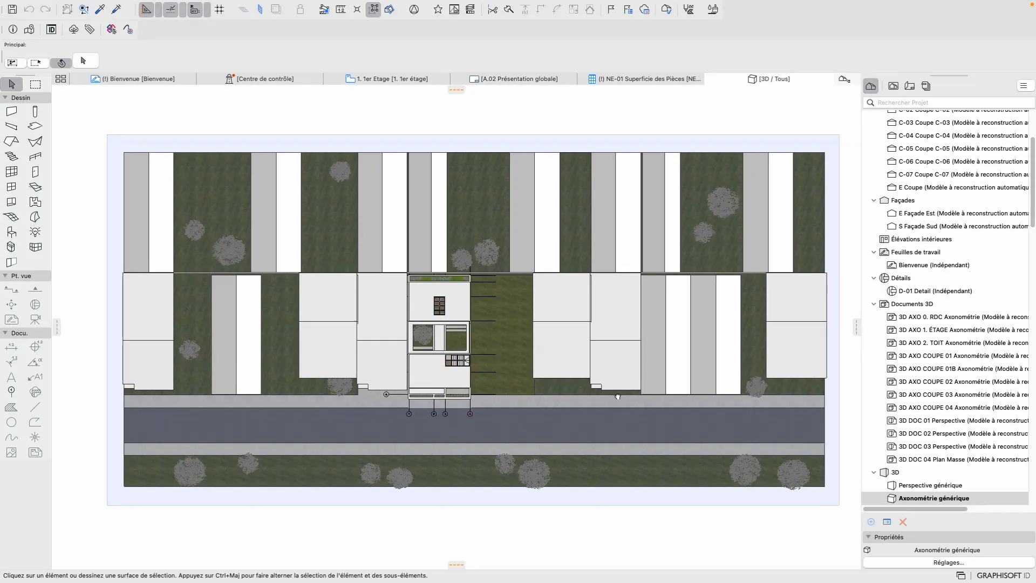The height and width of the screenshot is (583, 1036).
Task: Select the Wall tool in Dessin
Action: [x=11, y=111]
